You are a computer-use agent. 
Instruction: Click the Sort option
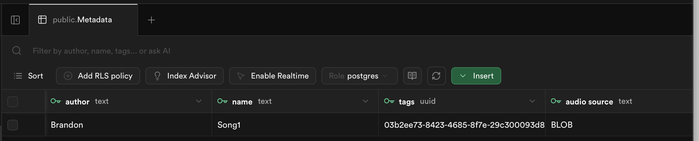tap(29, 76)
